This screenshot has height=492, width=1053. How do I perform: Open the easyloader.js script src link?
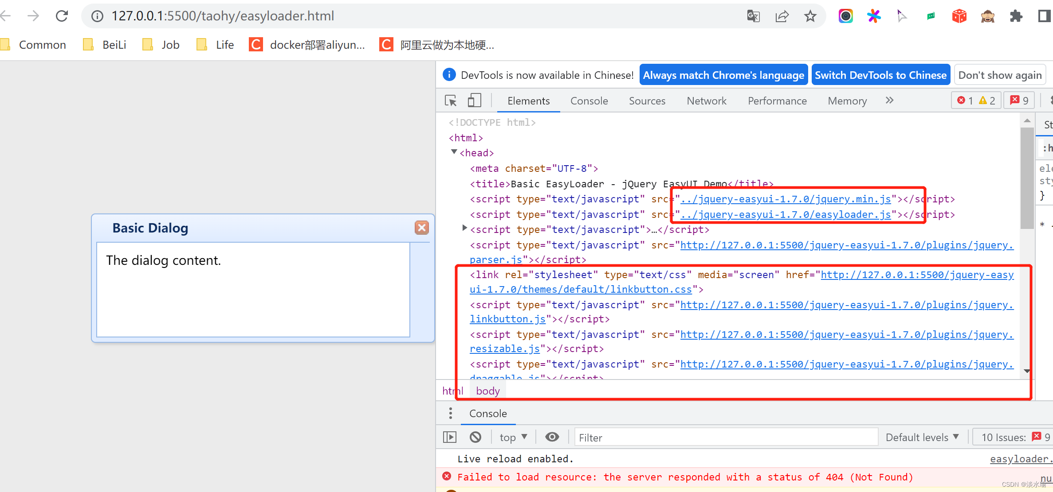[786, 215]
